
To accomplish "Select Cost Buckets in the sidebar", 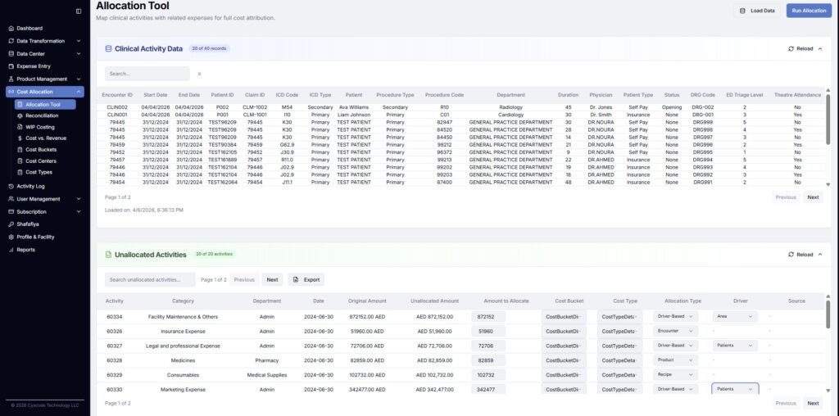I will [x=41, y=150].
